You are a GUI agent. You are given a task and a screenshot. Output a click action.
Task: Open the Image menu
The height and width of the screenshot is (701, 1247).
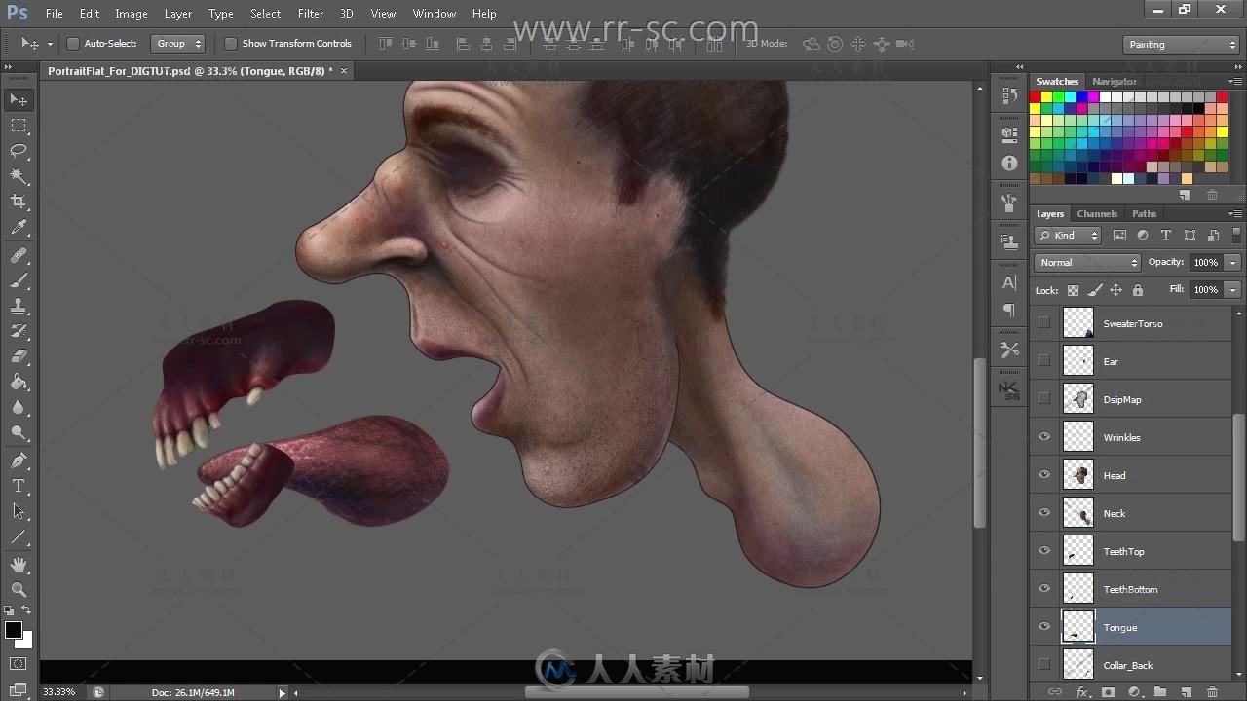tap(132, 14)
